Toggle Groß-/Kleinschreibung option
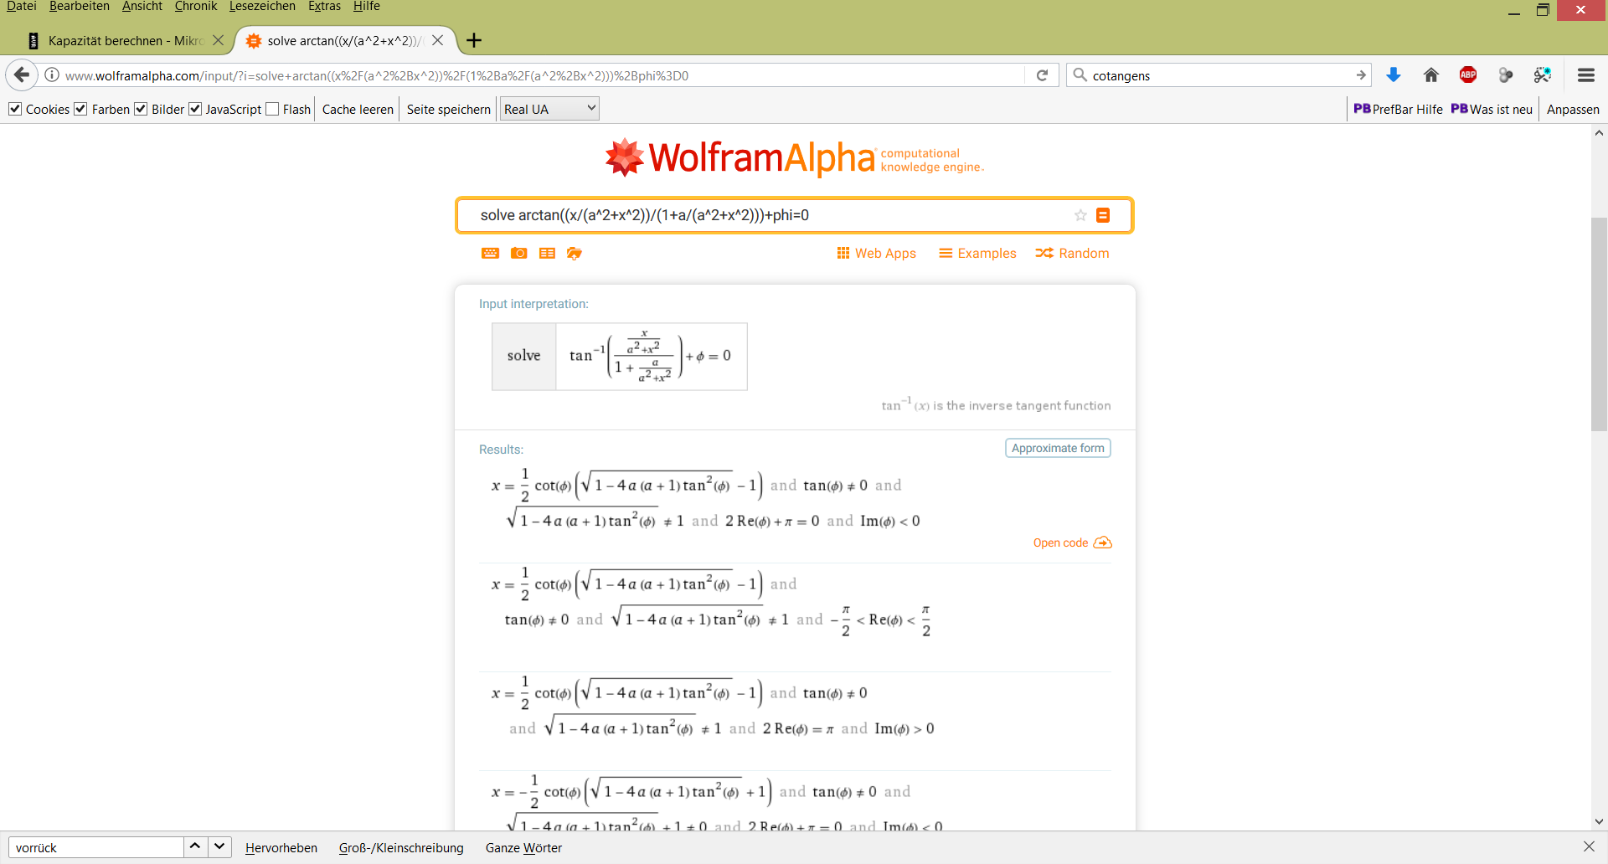The image size is (1608, 864). pos(401,847)
